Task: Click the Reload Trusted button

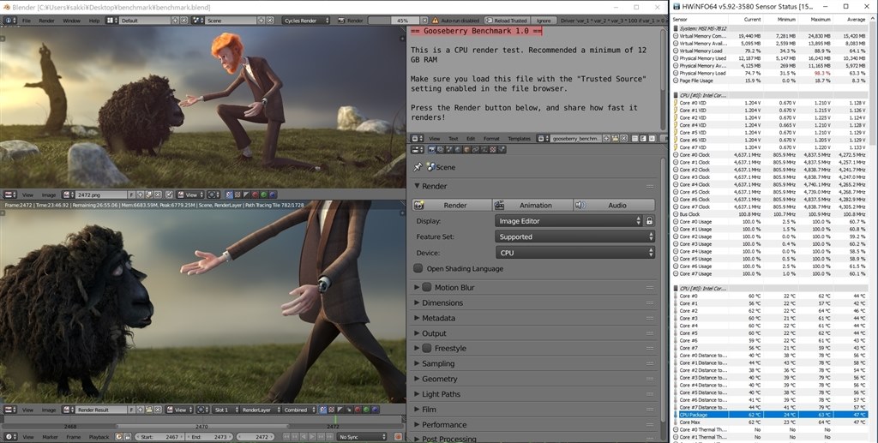Action: pos(506,21)
